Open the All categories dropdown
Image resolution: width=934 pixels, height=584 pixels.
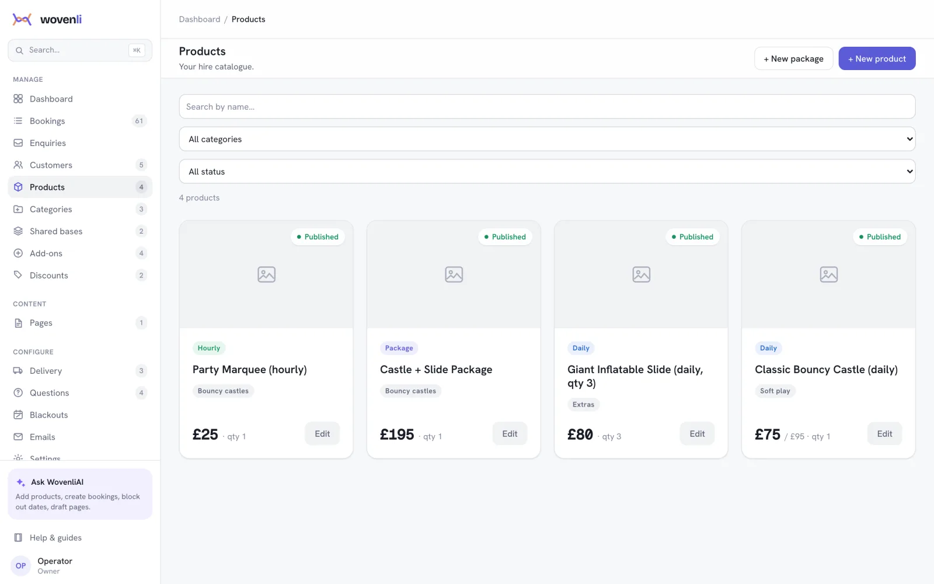[547, 139]
